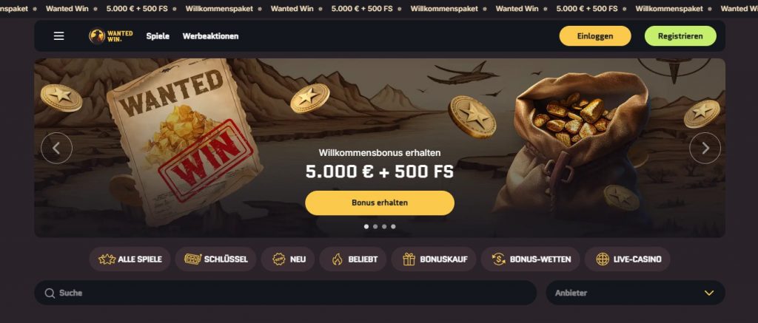Viewport: 758px width, 323px height.
Task: Expand the Anbieter dropdown
Action: point(635,293)
